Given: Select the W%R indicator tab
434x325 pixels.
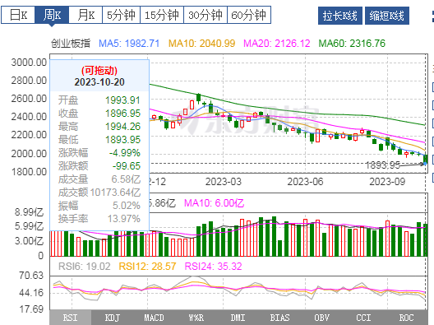Looking at the screenshot, I should [196, 318].
